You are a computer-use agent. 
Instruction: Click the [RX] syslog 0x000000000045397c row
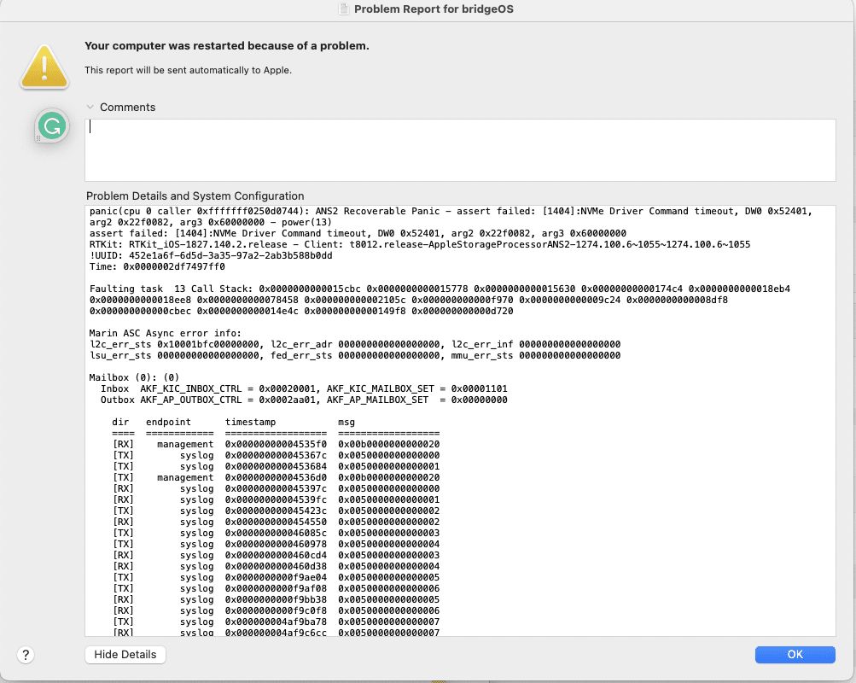[x=277, y=488]
